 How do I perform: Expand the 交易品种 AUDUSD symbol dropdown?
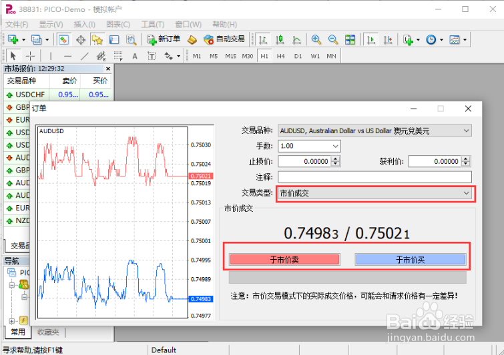pos(466,131)
